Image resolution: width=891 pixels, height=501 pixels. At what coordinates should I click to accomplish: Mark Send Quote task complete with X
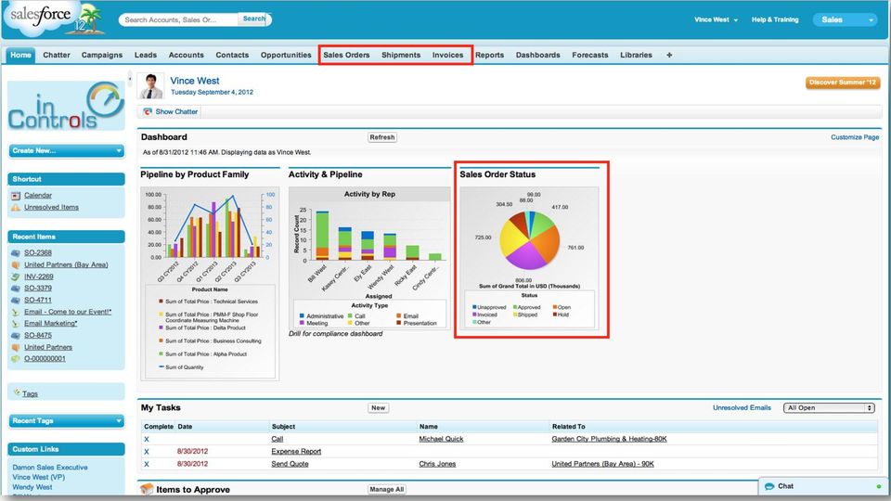[147, 464]
